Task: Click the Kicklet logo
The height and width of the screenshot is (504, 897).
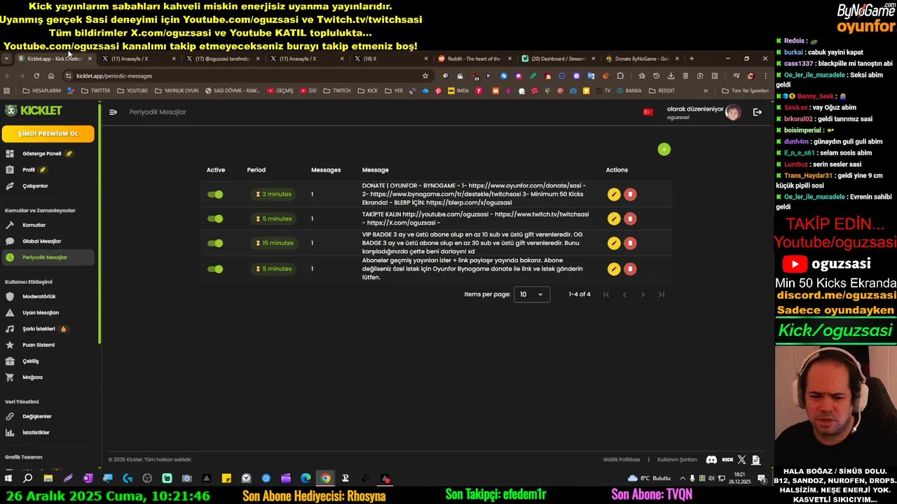Action: pyautogui.click(x=33, y=111)
